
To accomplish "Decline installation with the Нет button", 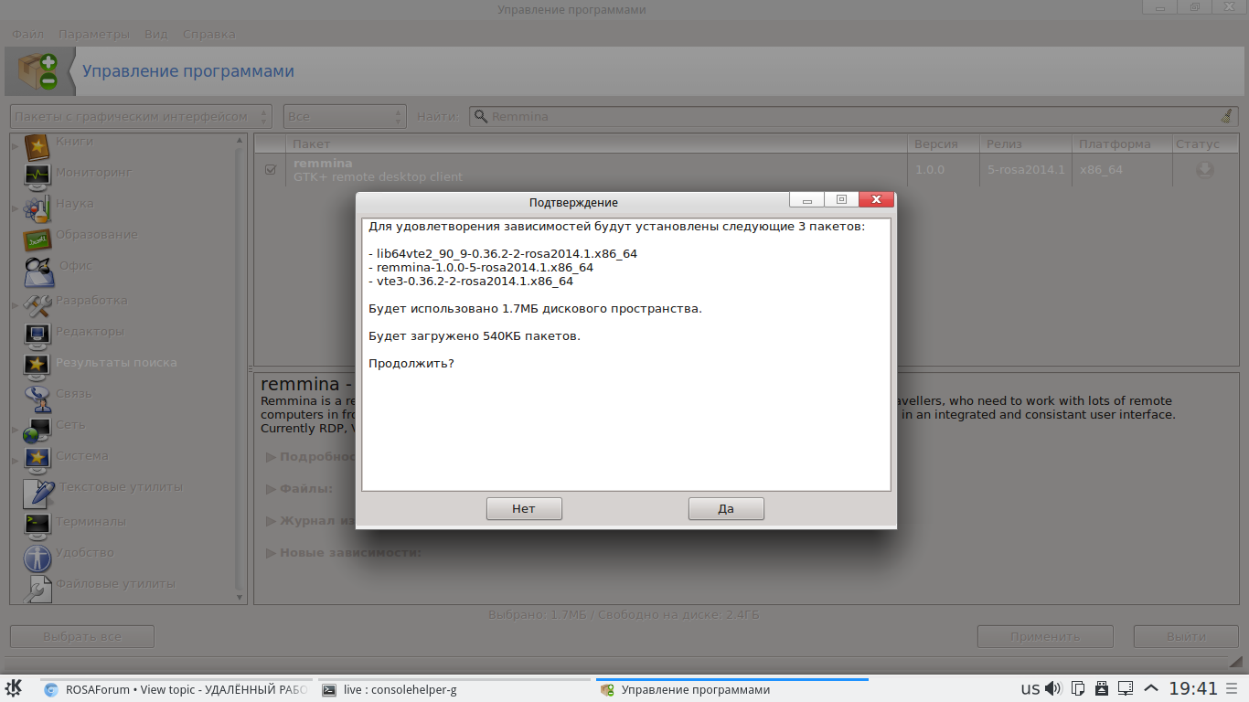I will pos(524,509).
